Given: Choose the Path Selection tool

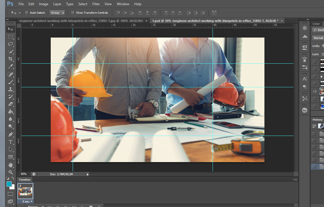Looking at the screenshot, I should point(11,149).
